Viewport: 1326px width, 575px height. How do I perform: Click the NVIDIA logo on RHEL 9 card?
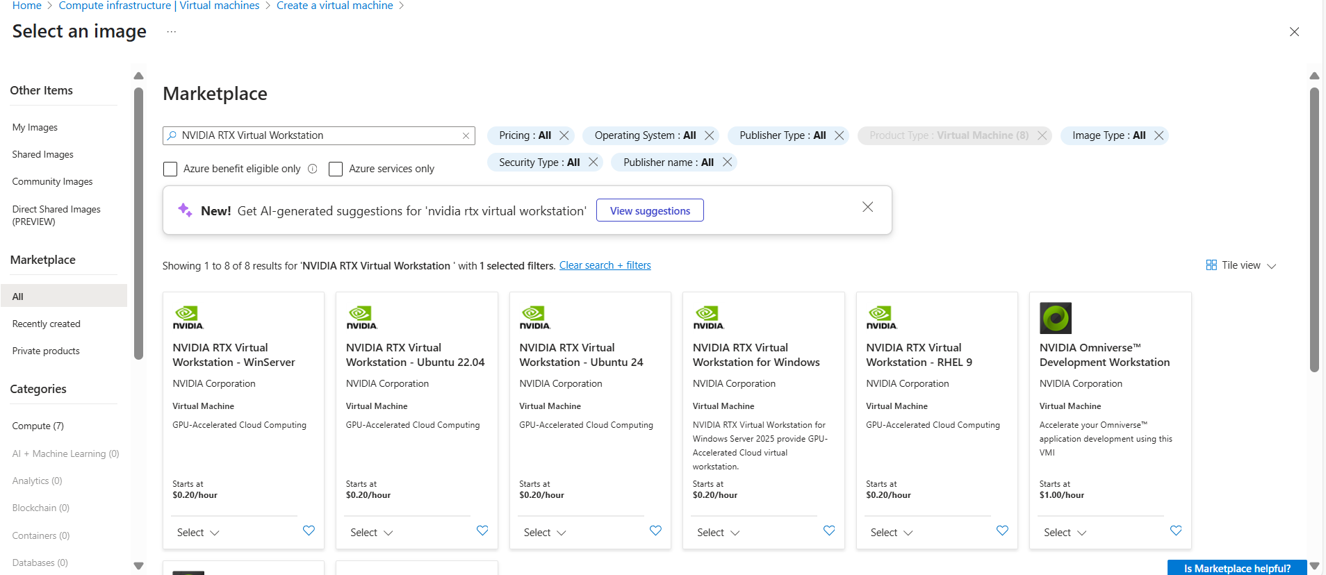(x=881, y=317)
